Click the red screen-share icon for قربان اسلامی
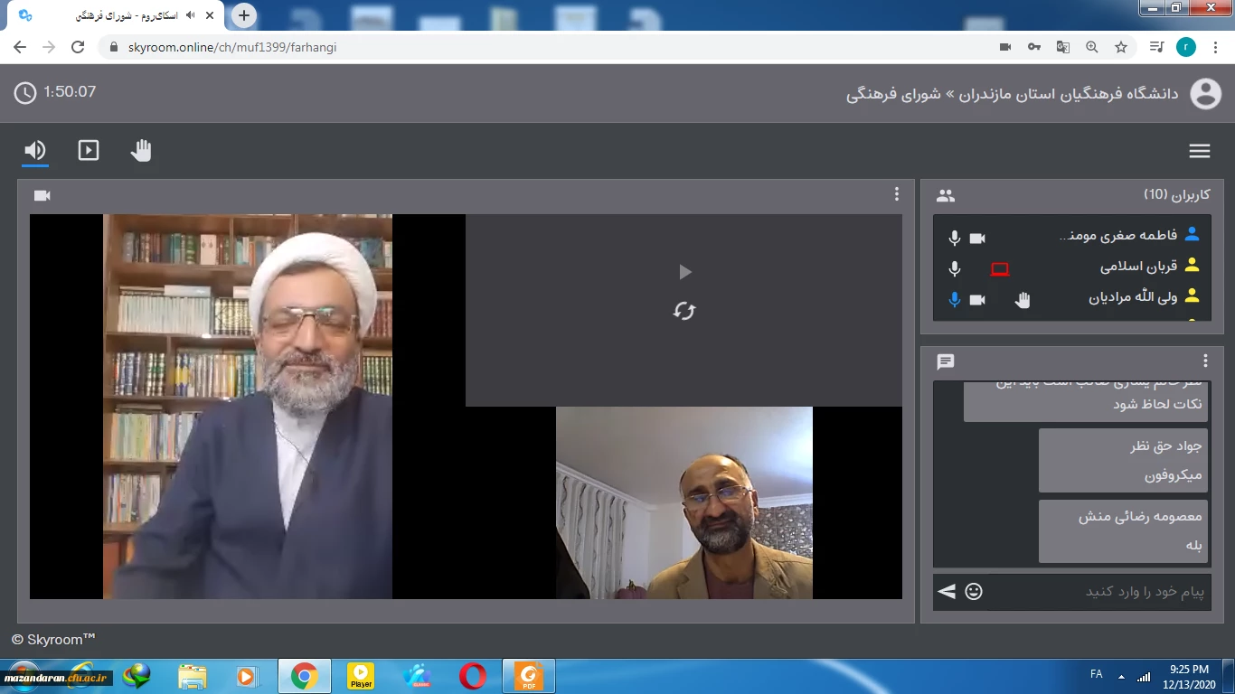 [x=999, y=268]
